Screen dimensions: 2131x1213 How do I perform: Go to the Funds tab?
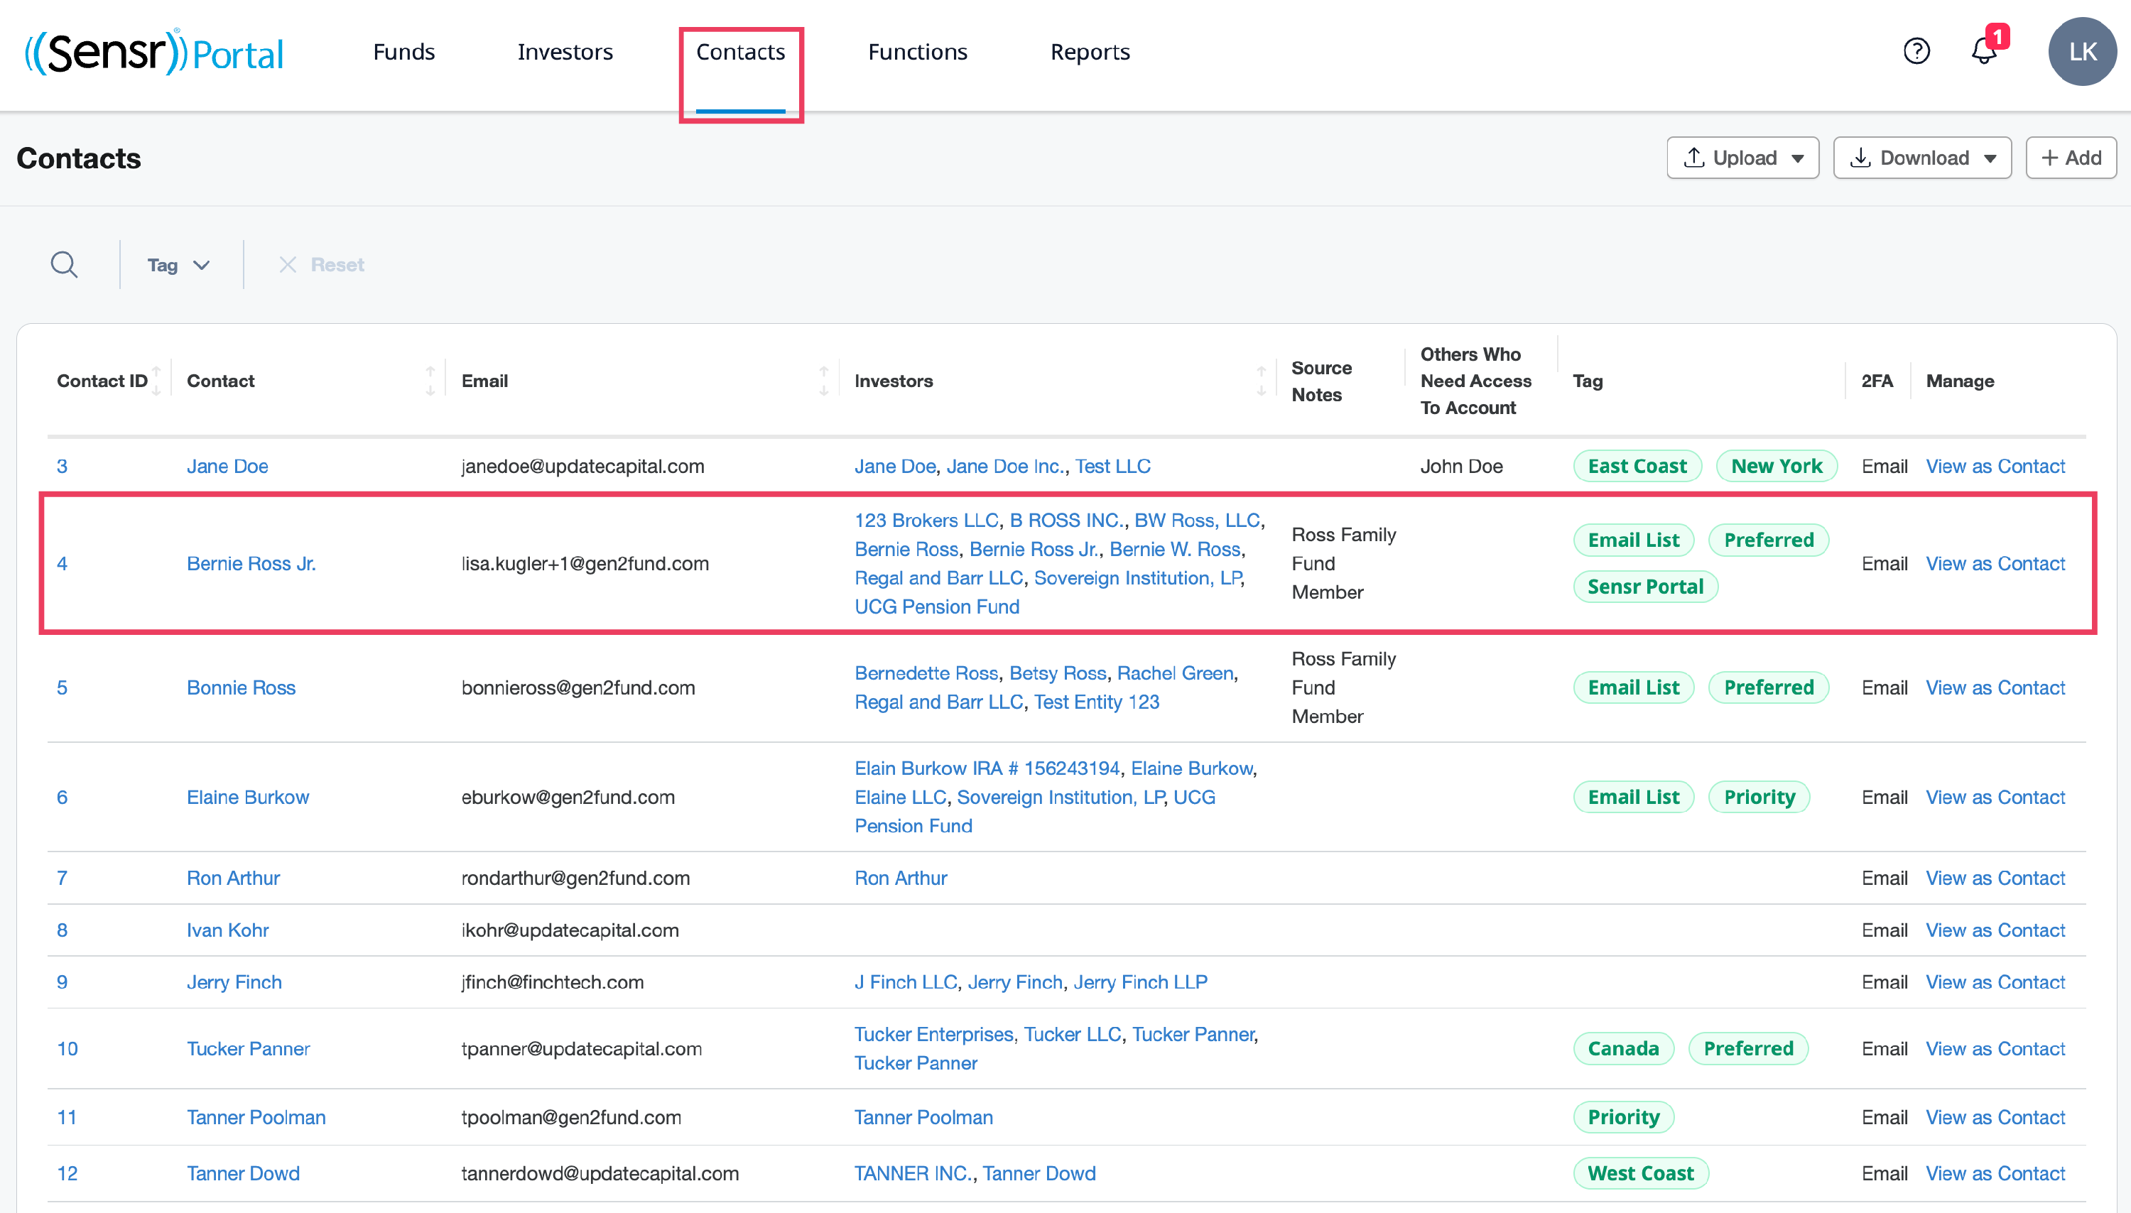point(404,52)
